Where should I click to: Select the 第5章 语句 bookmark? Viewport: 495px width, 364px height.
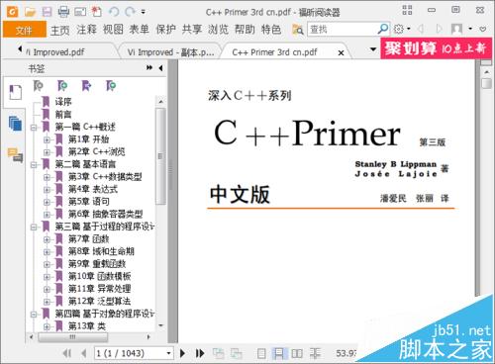click(x=89, y=202)
